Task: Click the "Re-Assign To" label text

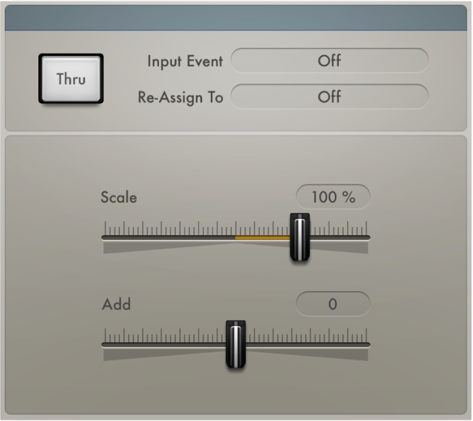Action: (180, 97)
